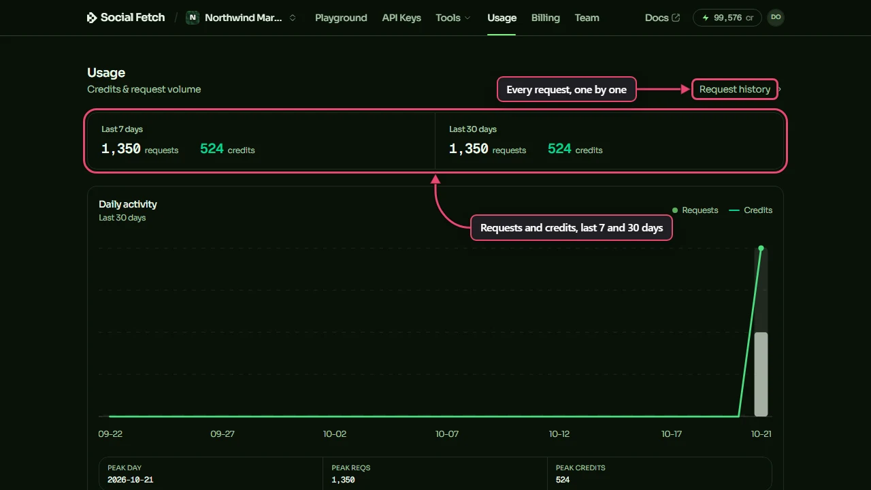
Task: Click the 09-22 date axis label
Action: pos(110,434)
